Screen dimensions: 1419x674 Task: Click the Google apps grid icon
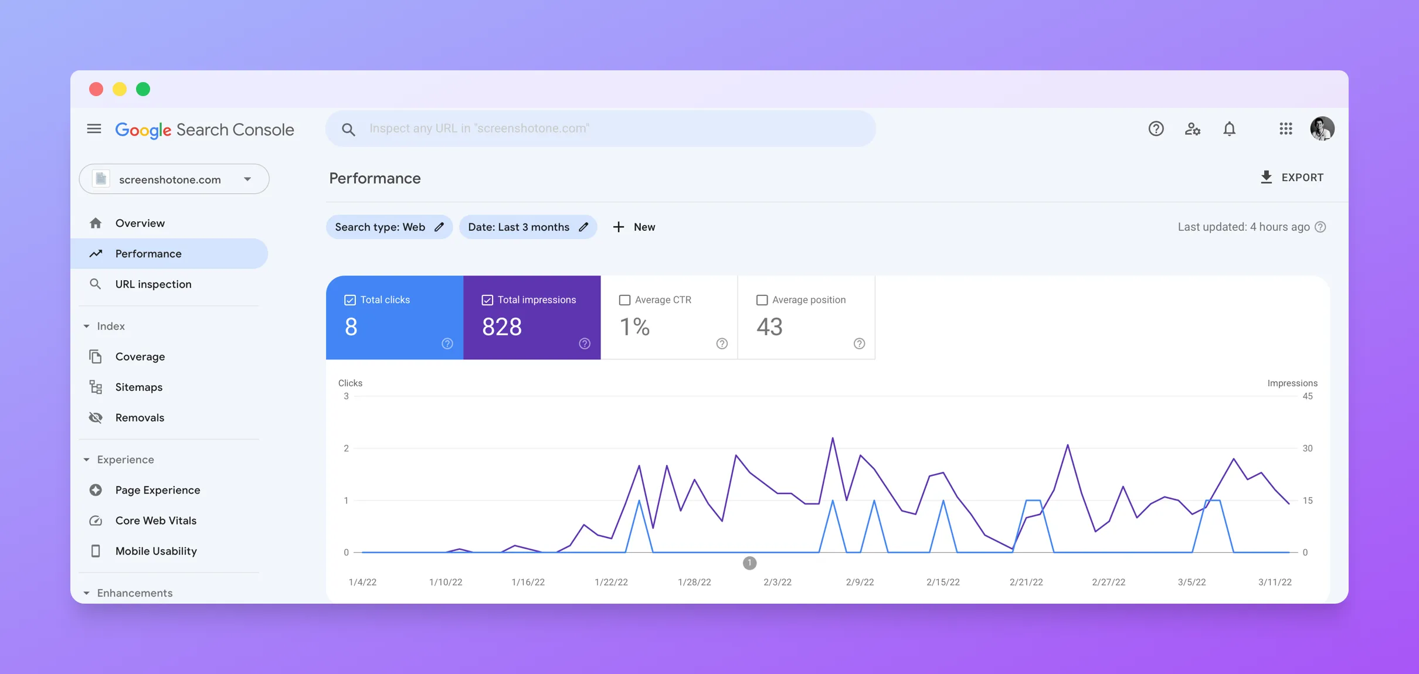[1286, 128]
